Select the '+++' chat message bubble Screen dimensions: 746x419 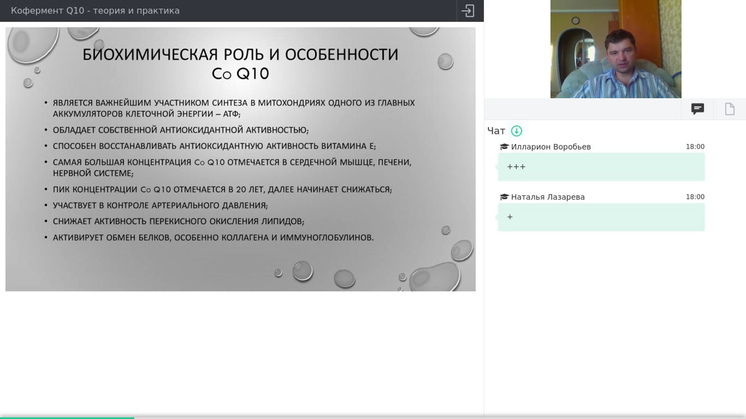pyautogui.click(x=601, y=167)
